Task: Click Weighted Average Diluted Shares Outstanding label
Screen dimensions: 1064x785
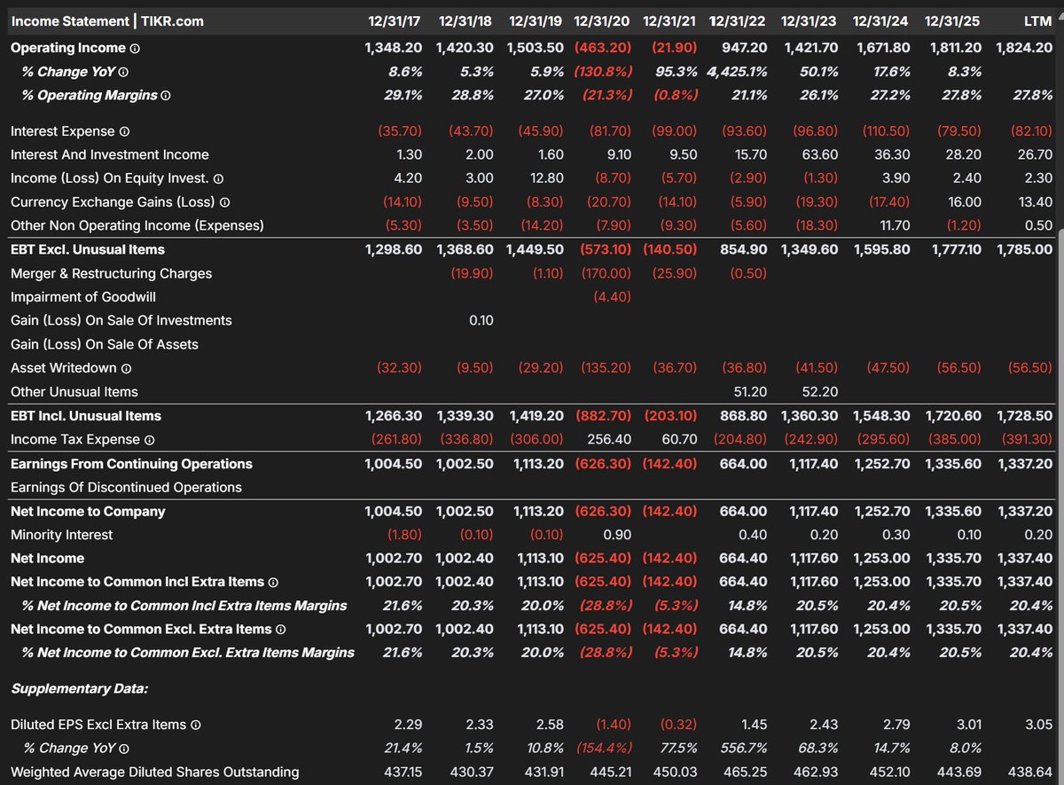Action: pos(155,772)
